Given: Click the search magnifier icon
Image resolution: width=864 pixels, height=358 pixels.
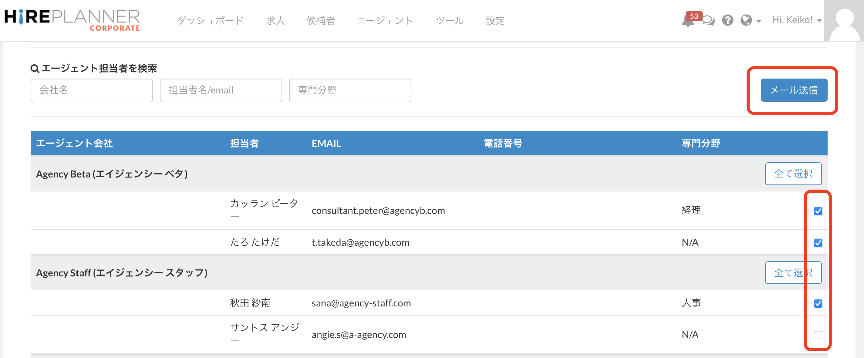Looking at the screenshot, I should 35,69.
